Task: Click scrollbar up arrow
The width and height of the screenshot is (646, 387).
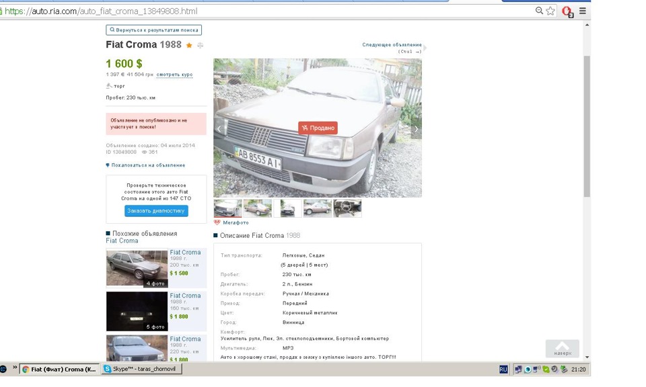Action: [587, 26]
